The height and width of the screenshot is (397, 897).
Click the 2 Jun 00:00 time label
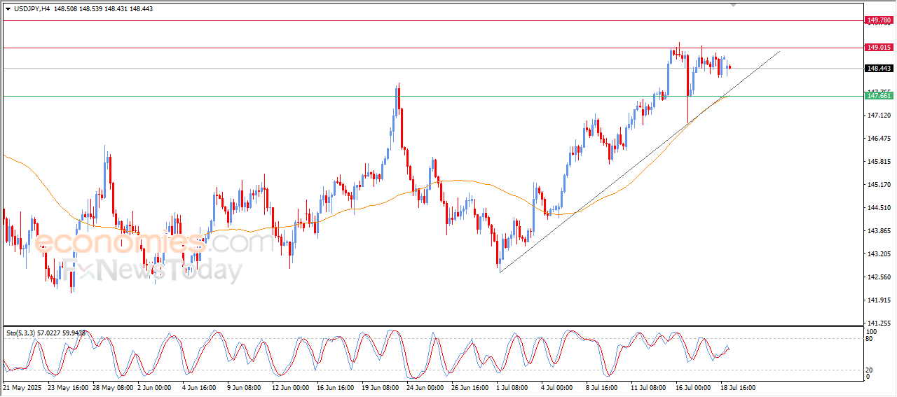[156, 386]
